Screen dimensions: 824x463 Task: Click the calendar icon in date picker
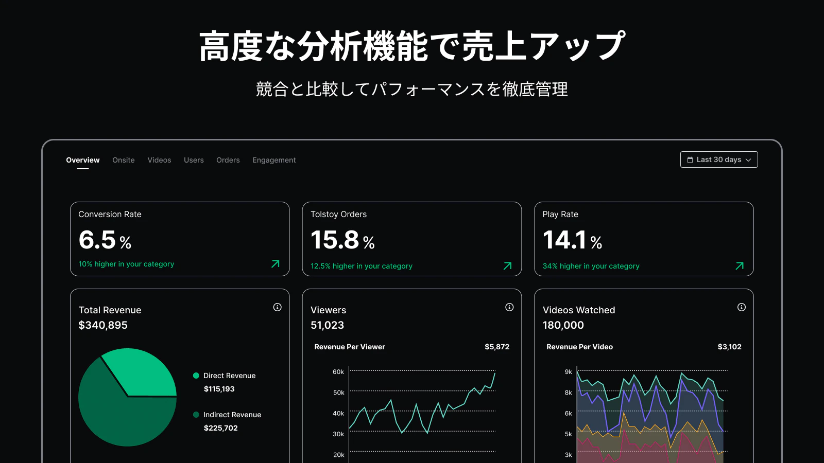tap(690, 160)
